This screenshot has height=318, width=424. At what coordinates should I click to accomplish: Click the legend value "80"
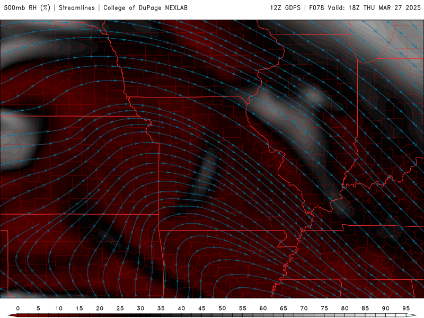[x=344, y=308]
